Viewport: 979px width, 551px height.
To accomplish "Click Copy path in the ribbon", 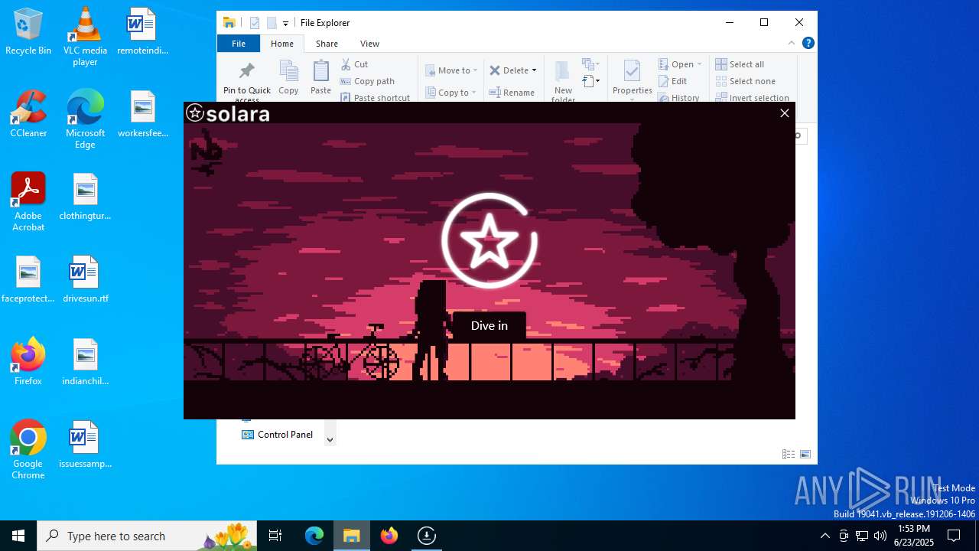I will tap(367, 81).
